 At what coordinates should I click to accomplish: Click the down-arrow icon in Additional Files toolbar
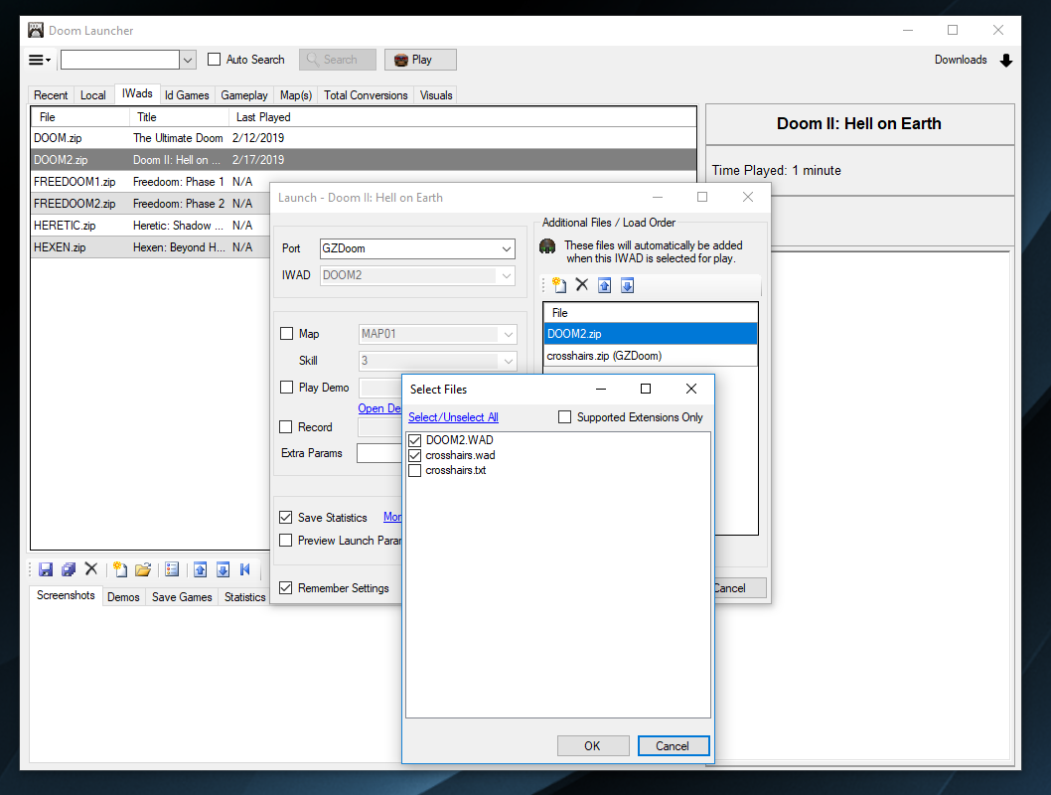628,285
